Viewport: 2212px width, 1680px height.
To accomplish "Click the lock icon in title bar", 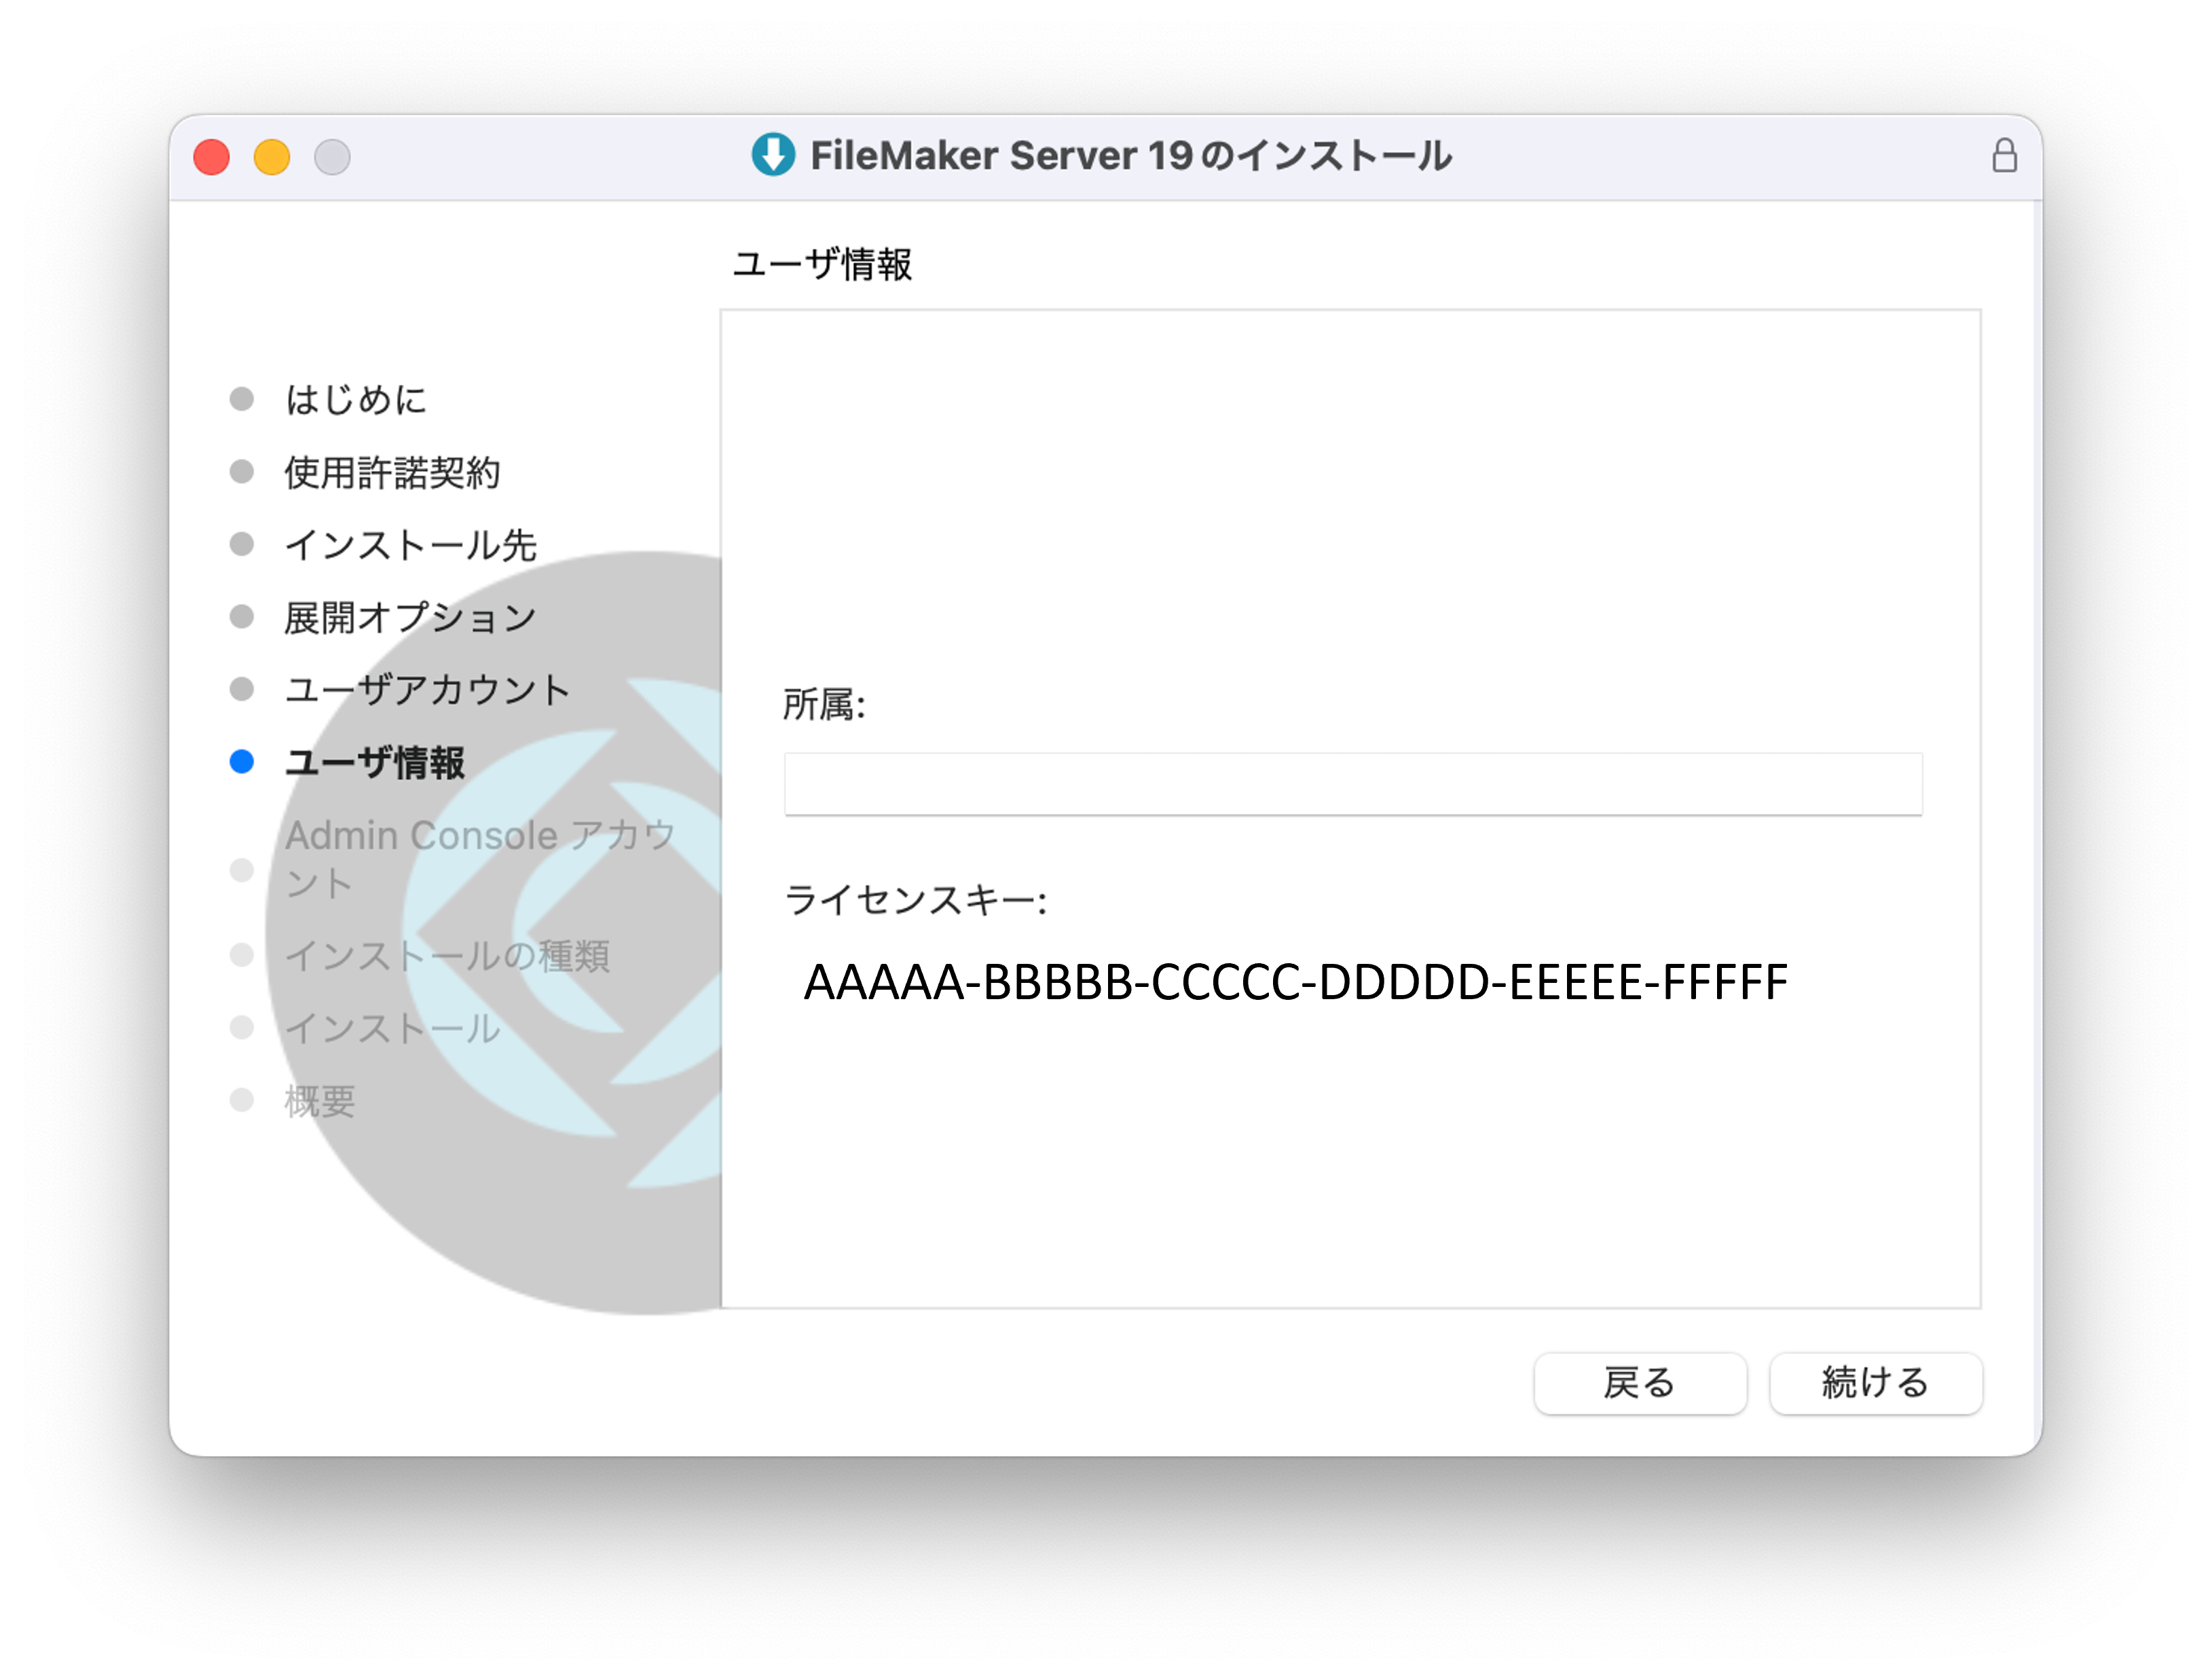I will (x=2004, y=156).
